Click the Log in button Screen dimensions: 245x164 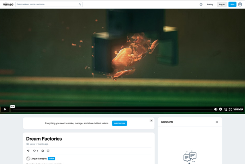(222, 4)
